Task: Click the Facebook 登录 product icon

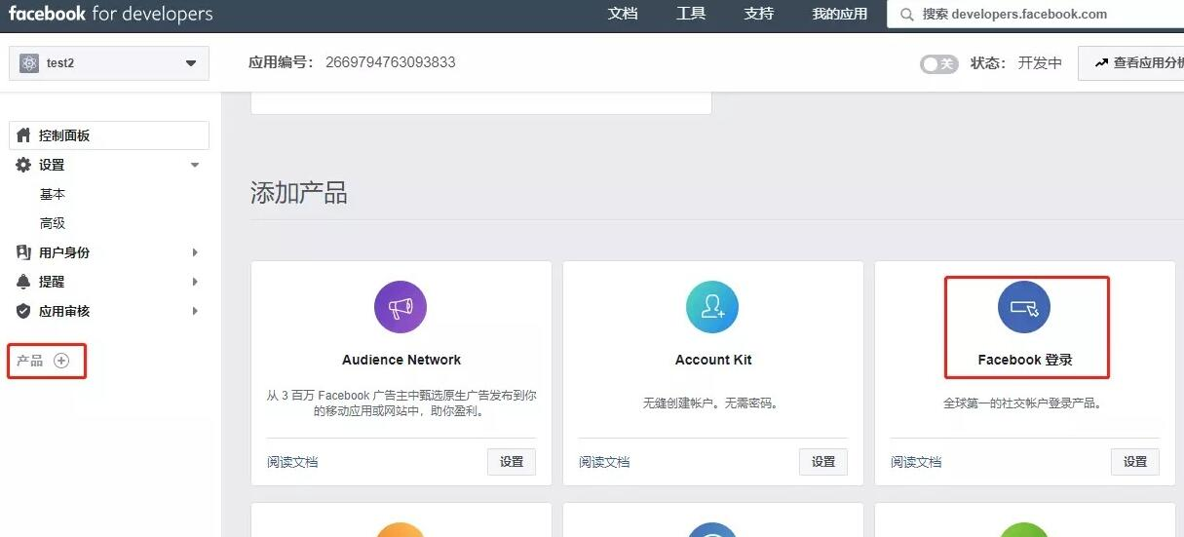Action: (1024, 308)
